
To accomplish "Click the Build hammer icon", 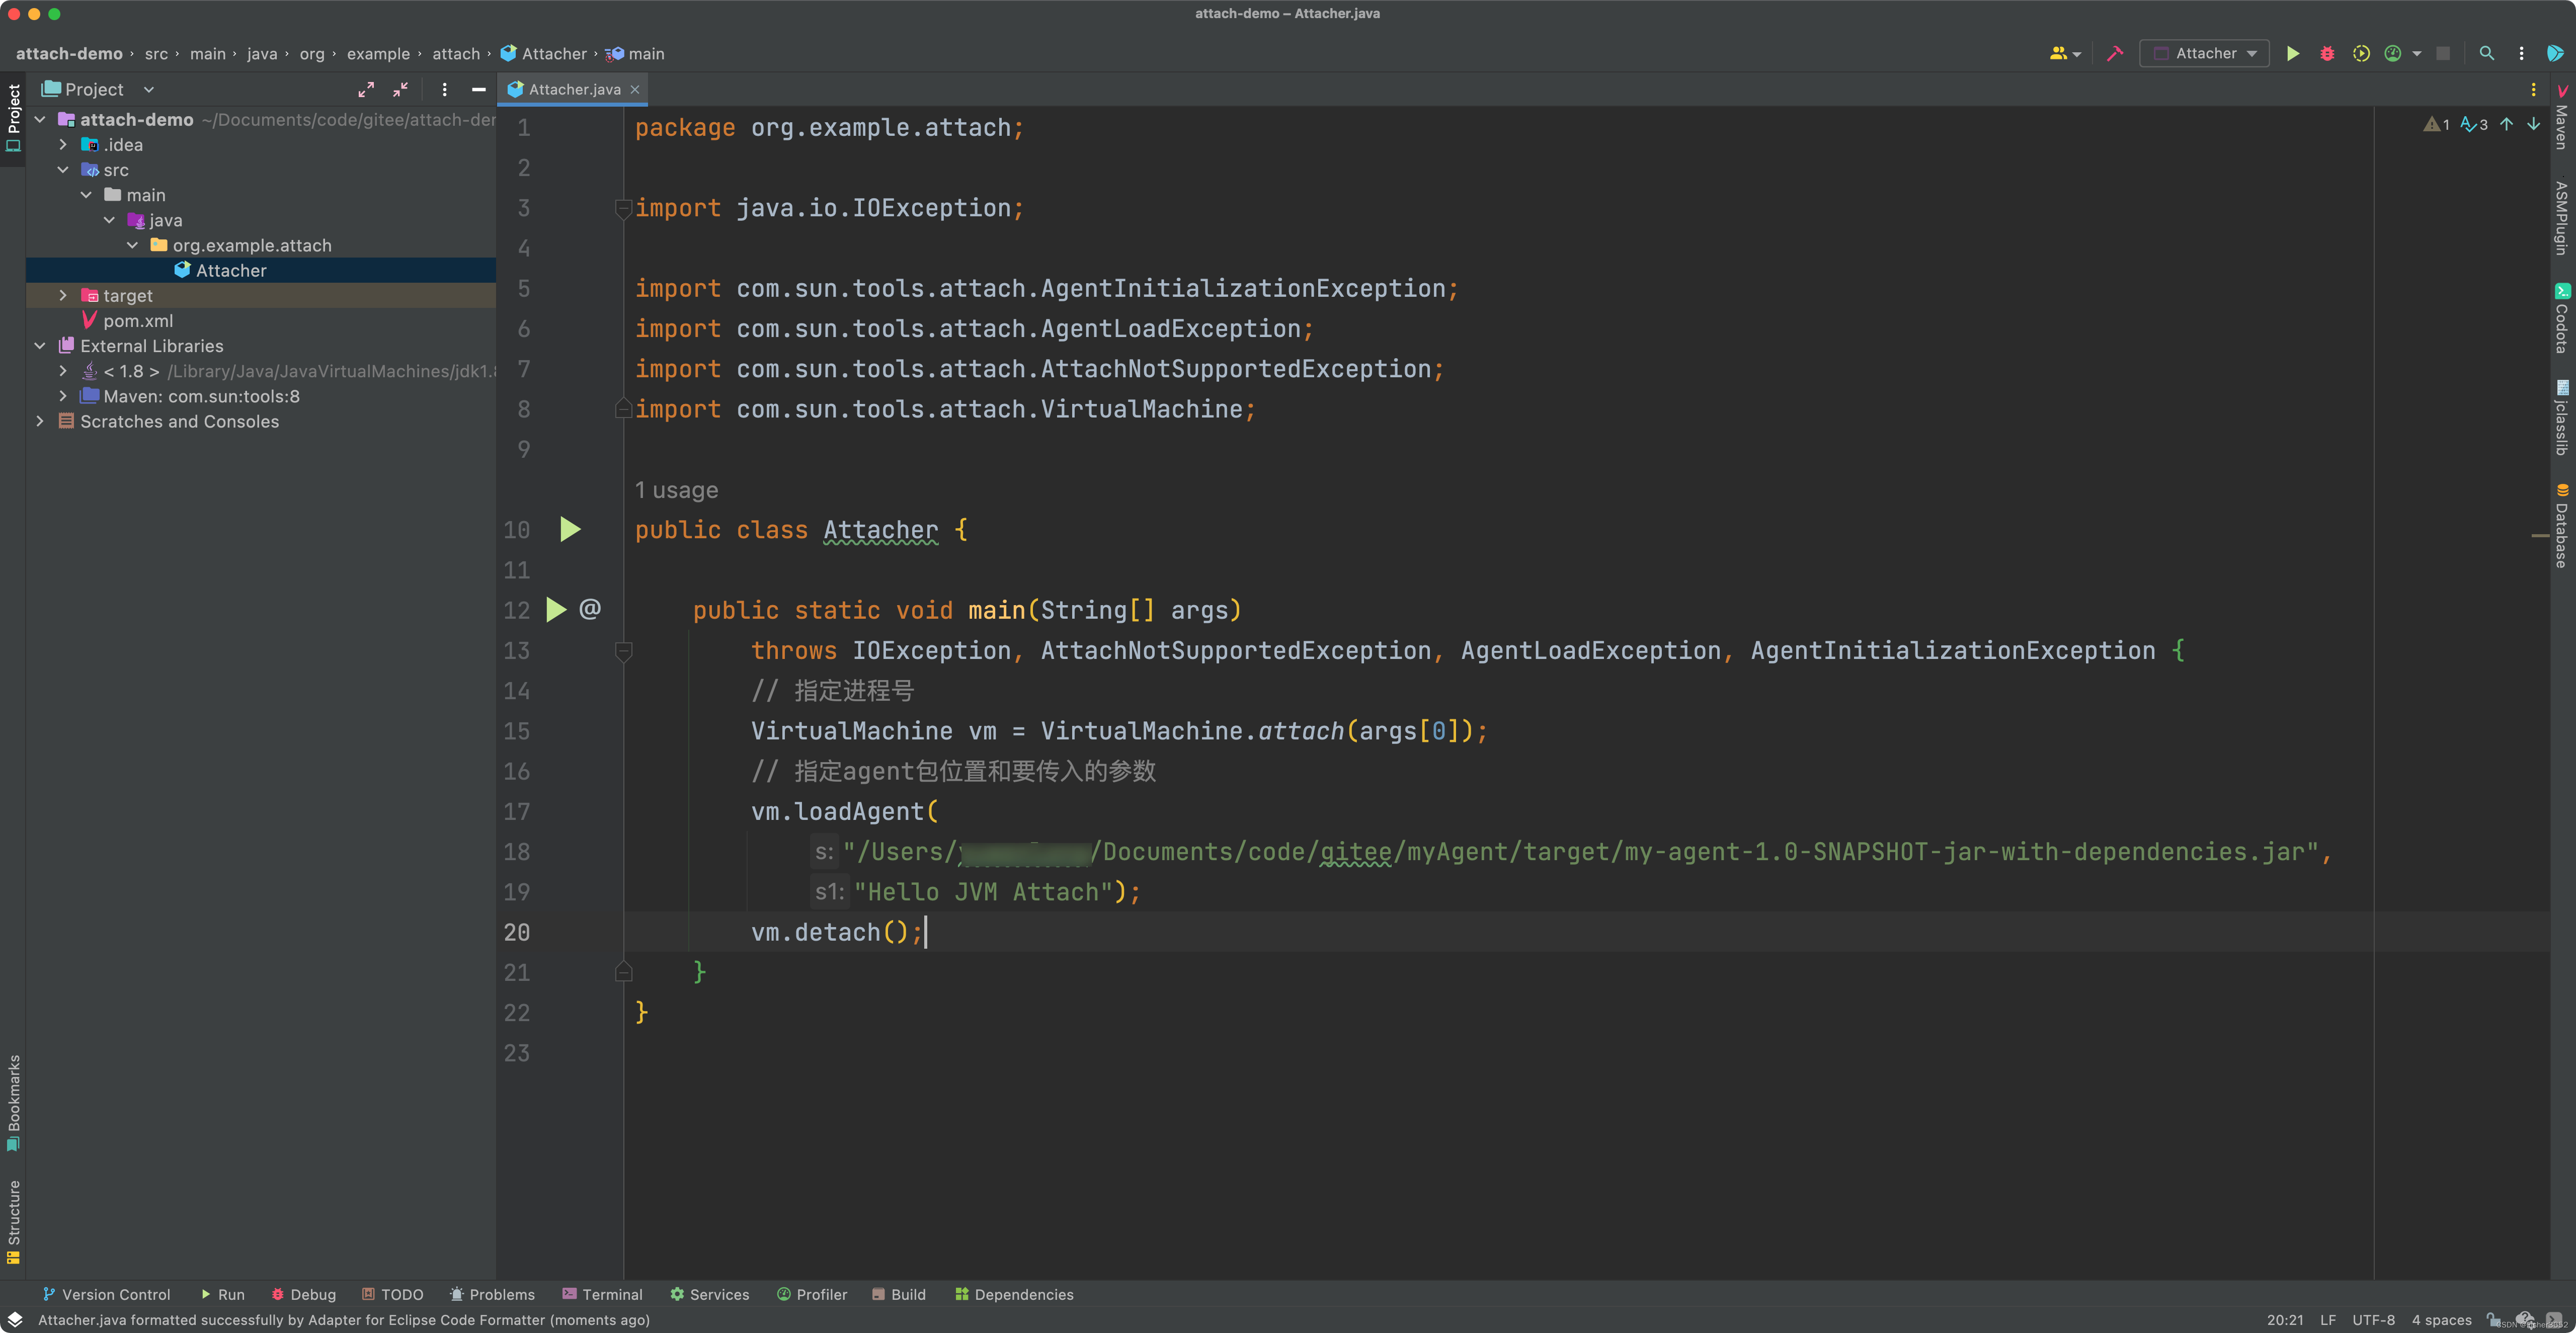I will [2115, 54].
